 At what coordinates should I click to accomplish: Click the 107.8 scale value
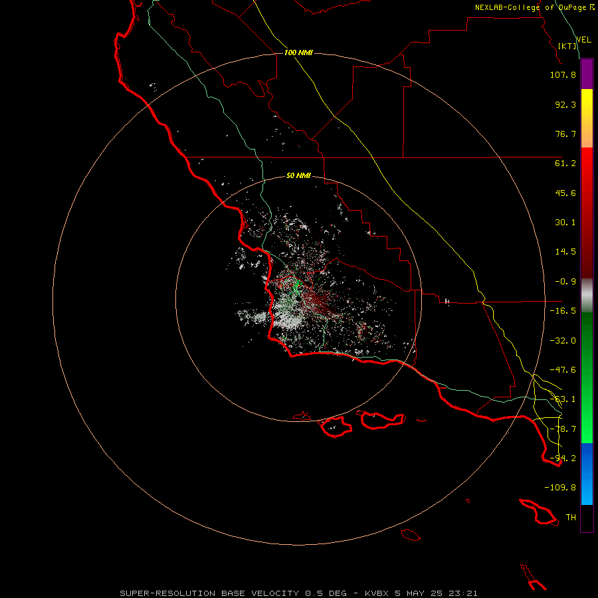tap(563, 74)
